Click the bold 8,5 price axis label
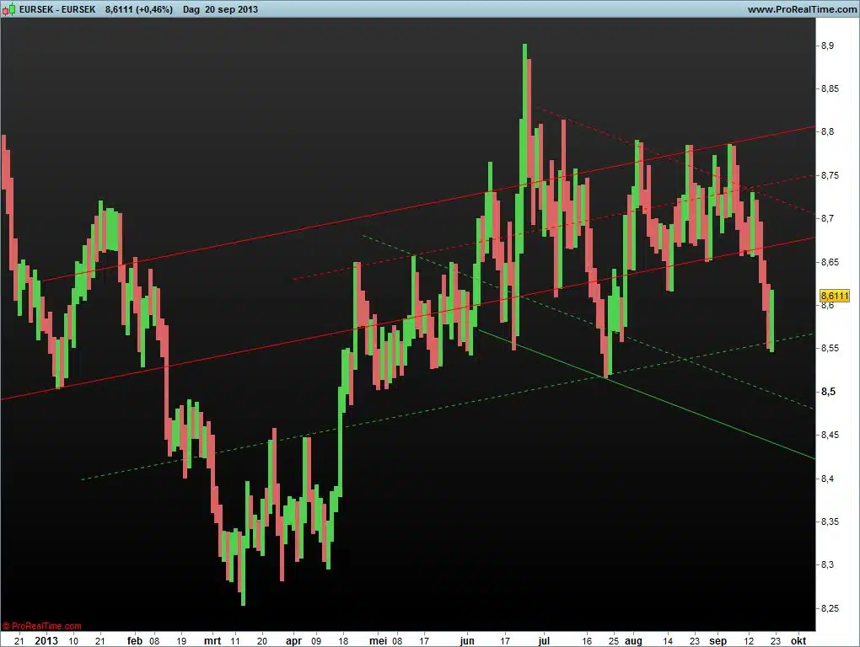Image resolution: width=860 pixels, height=647 pixels. click(x=828, y=392)
